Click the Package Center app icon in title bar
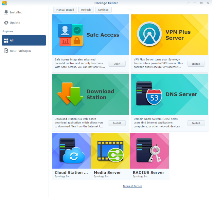212x197 pixels. (x=5, y=3)
